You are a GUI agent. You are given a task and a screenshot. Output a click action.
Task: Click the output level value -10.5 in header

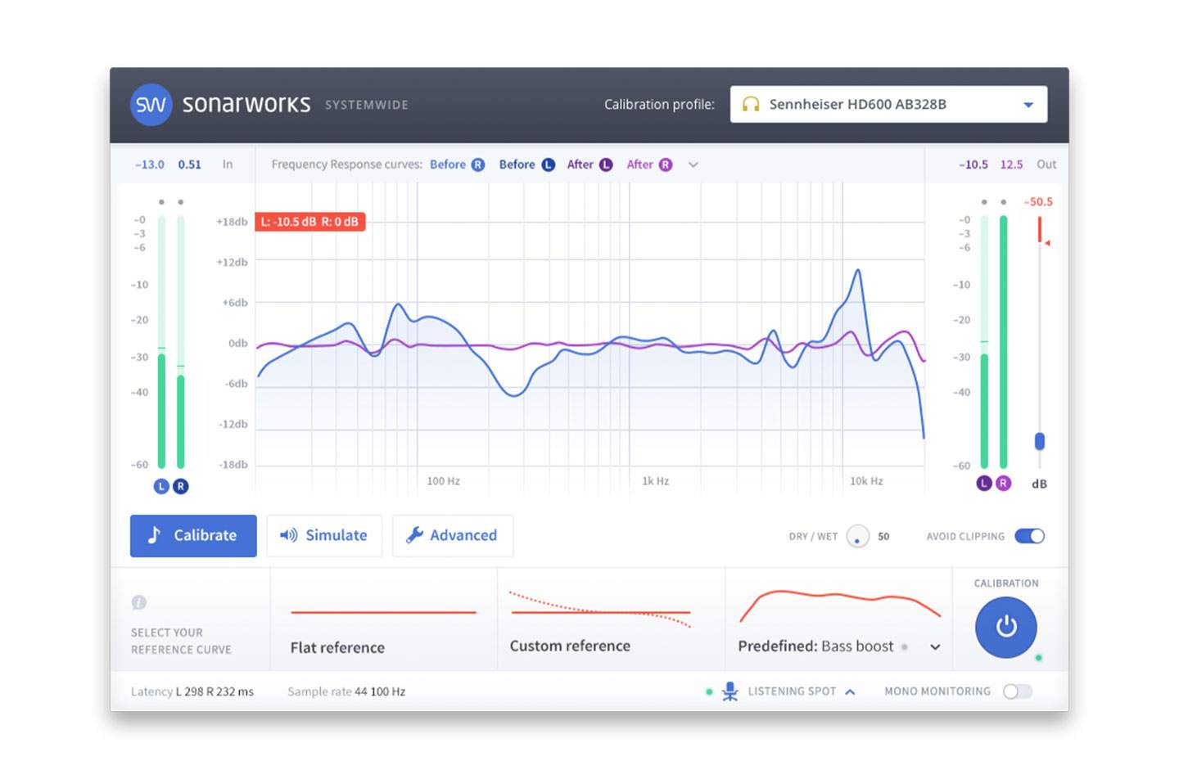coord(973,164)
